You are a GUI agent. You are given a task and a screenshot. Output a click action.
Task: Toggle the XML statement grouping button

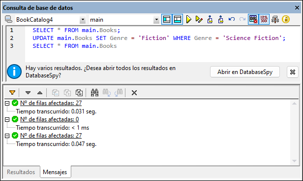point(264,19)
